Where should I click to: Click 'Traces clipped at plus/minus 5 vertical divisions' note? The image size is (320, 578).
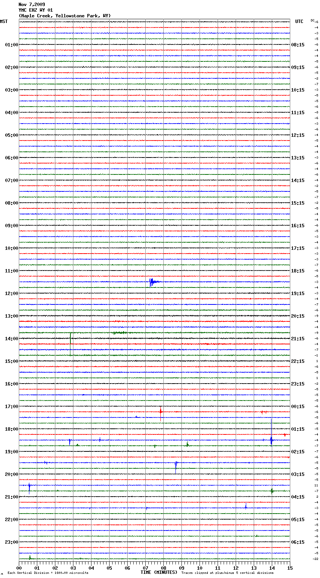227,573
